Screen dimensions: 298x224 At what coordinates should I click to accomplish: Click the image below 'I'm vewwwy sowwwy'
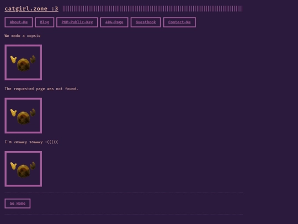pyautogui.click(x=23, y=169)
